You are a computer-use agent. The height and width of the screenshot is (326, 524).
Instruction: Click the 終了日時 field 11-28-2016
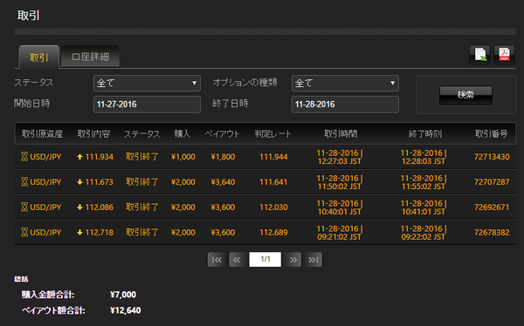pos(345,105)
